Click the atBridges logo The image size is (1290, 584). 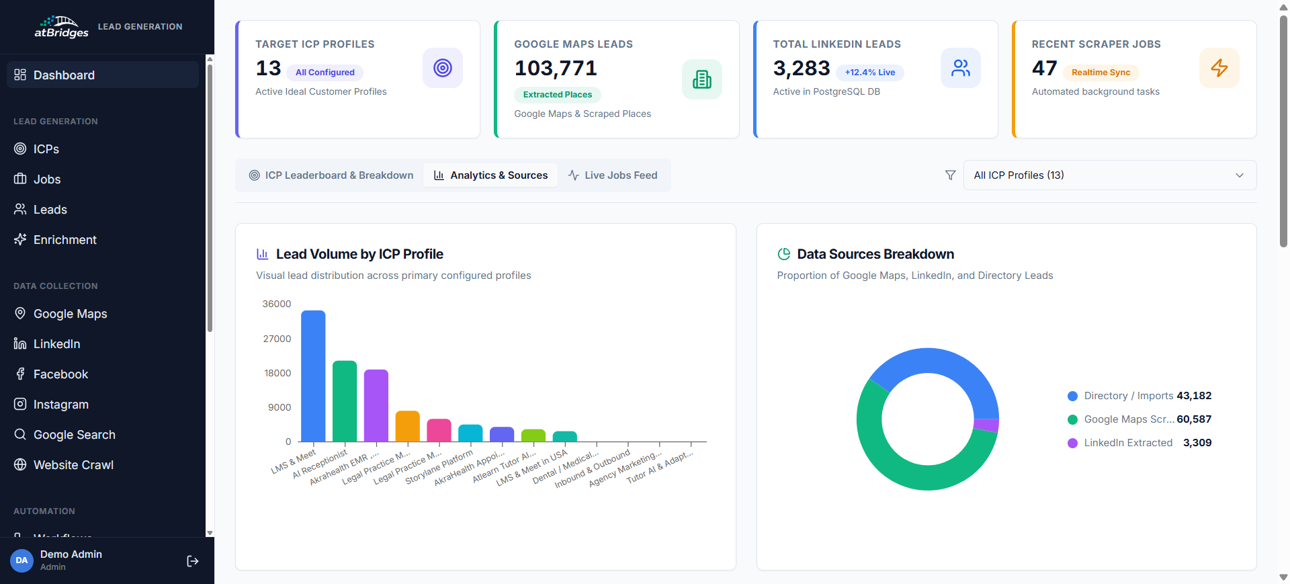61,27
